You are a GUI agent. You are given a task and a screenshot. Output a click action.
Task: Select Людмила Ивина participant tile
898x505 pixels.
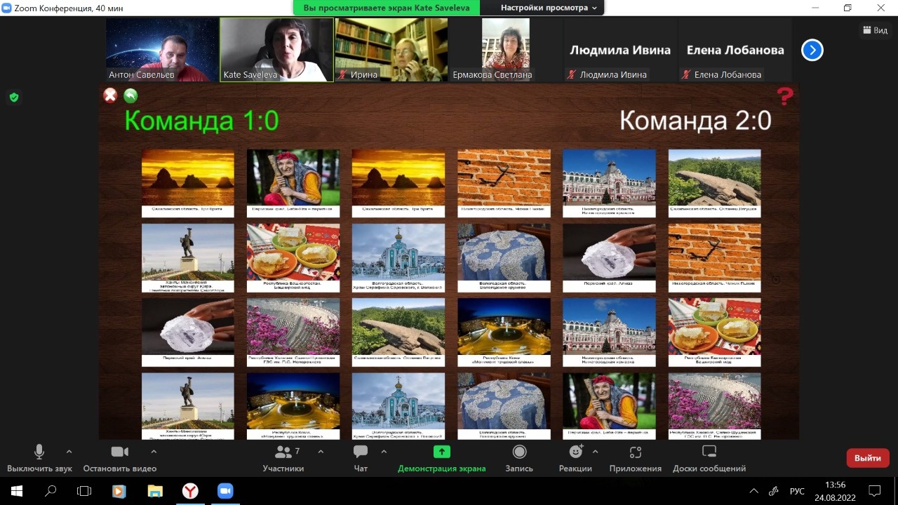pos(620,50)
